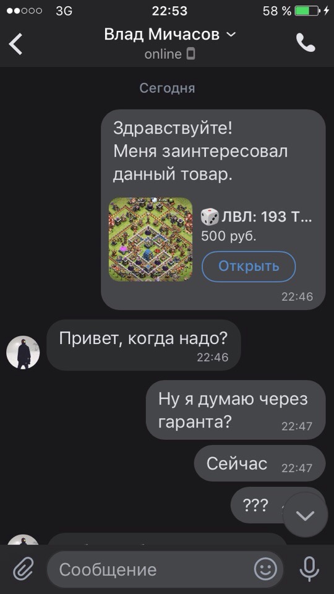Open the emoji smiley picker
Image resolution: width=334 pixels, height=594 pixels.
265,569
